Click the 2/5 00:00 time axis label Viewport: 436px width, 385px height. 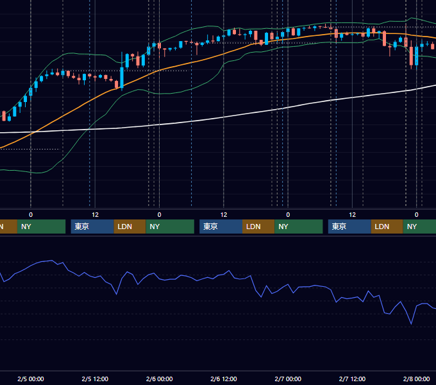click(x=31, y=379)
